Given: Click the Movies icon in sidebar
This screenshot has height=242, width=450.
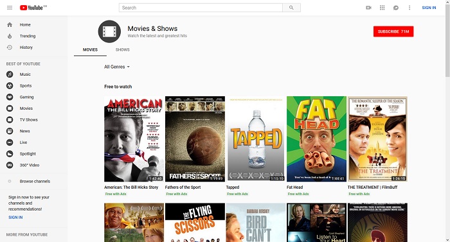Looking at the screenshot, I should click(x=10, y=108).
